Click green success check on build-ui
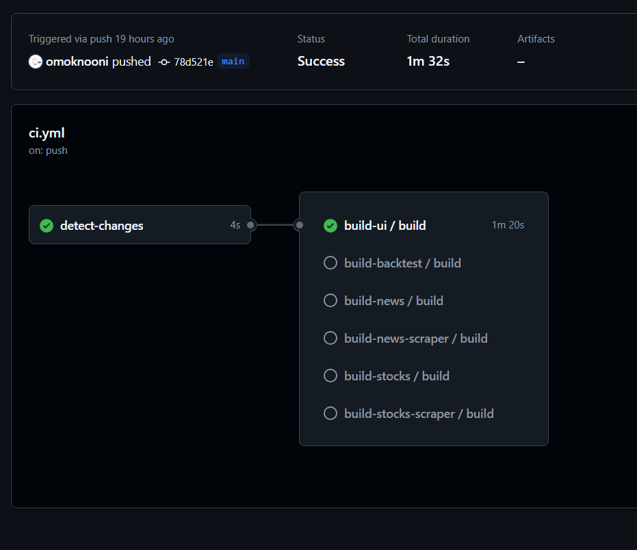This screenshot has width=637, height=550. click(x=330, y=226)
